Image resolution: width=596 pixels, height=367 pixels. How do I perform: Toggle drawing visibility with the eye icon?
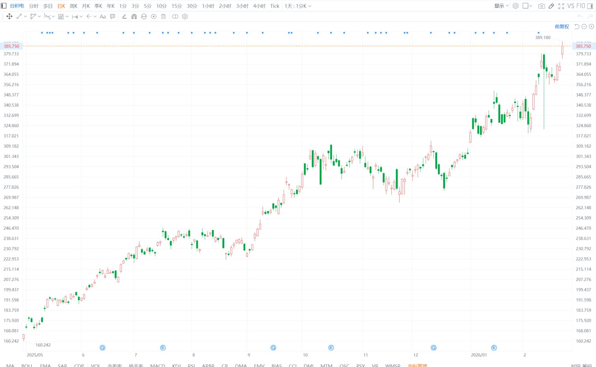pos(154,17)
